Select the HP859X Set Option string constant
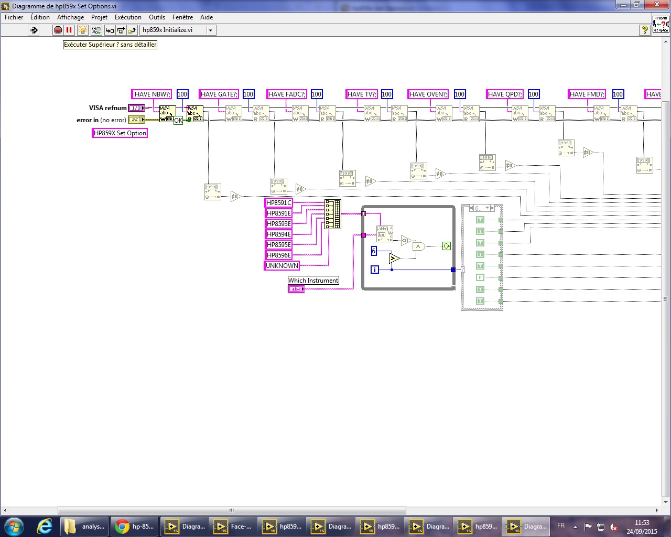The width and height of the screenshot is (671, 537). (120, 133)
